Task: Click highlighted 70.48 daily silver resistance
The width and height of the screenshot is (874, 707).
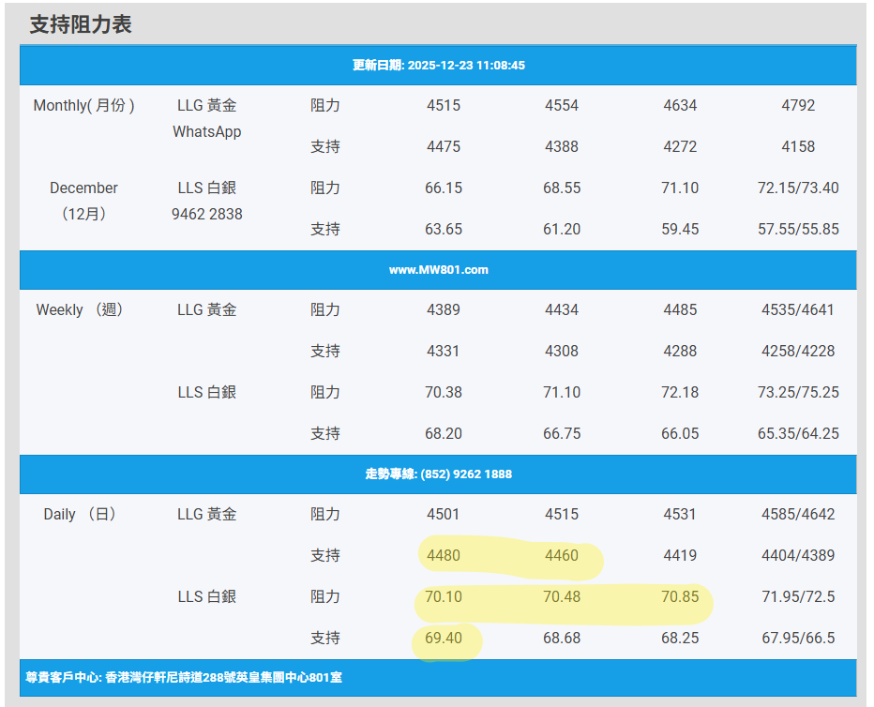Action: (562, 596)
